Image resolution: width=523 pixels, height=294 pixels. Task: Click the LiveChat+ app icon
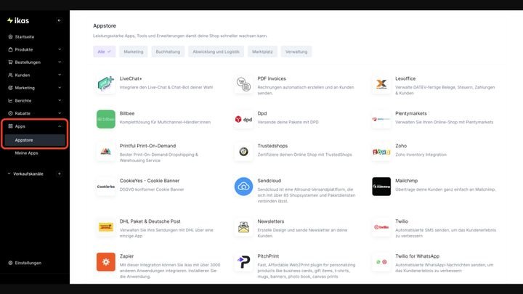coord(106,84)
